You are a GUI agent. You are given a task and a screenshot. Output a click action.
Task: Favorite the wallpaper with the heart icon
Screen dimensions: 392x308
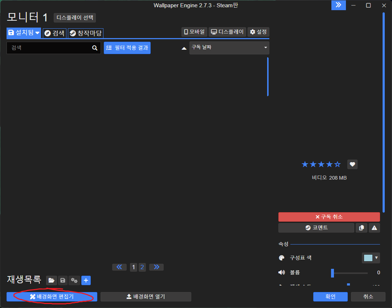(x=352, y=164)
